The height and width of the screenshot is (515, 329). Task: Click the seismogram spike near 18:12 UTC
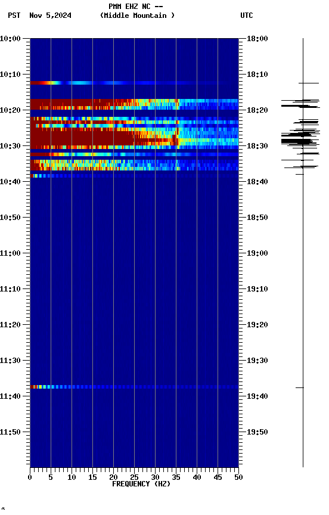point(309,83)
